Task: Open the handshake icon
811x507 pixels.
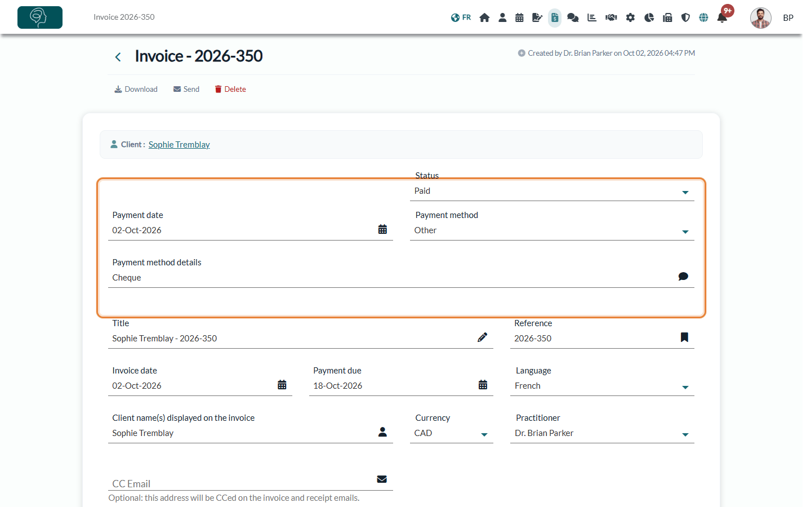Action: (x=611, y=17)
